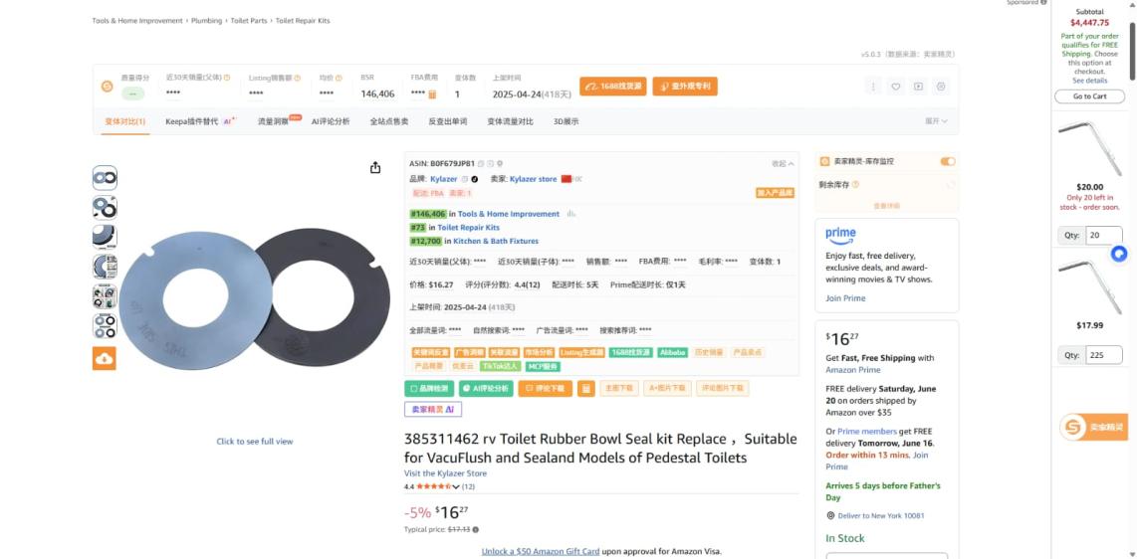
Task: Click the help icon next to Listing销售额
Action: [298, 78]
